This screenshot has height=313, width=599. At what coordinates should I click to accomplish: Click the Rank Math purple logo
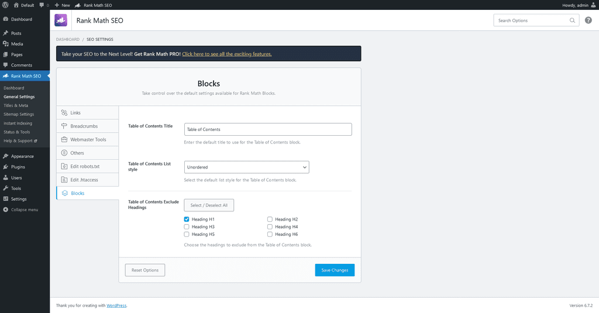click(x=61, y=20)
